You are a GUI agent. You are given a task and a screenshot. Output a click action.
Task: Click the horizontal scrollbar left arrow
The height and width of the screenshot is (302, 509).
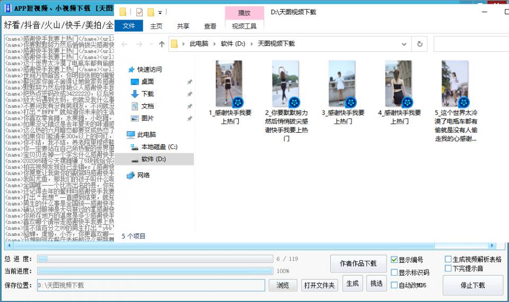[9, 245]
